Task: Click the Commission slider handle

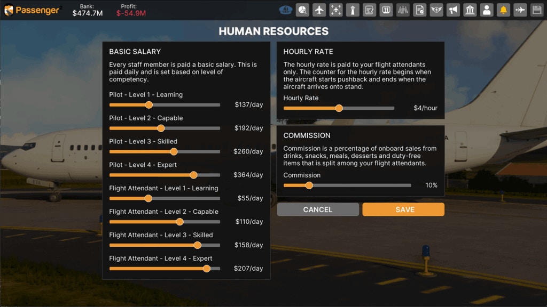Action: pyautogui.click(x=309, y=185)
